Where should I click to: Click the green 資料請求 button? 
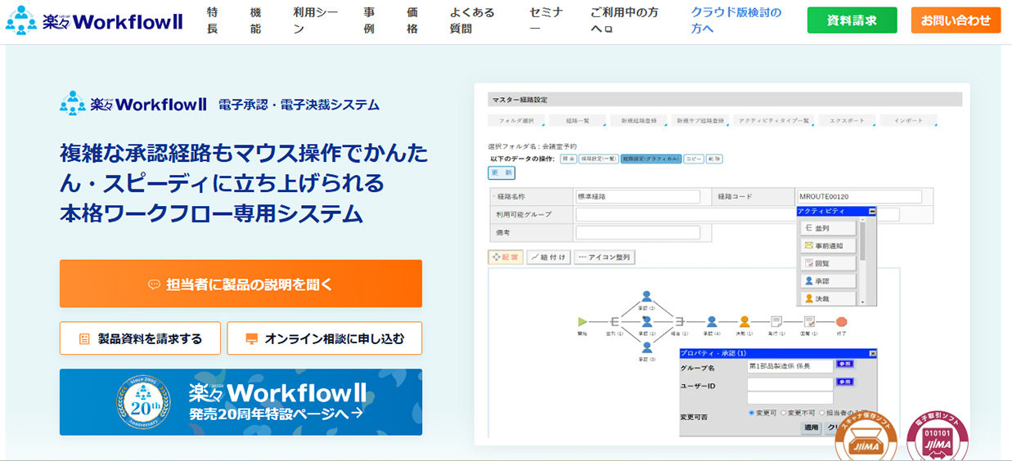pyautogui.click(x=852, y=20)
